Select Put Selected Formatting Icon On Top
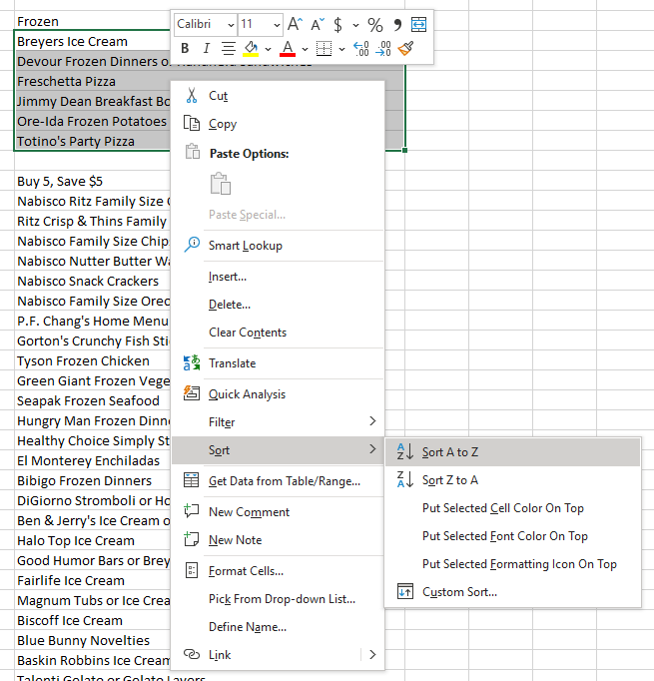Image resolution: width=654 pixels, height=681 pixels. [513, 564]
